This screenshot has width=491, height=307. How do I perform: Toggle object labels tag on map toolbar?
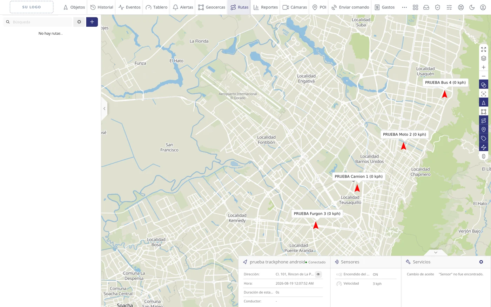pos(484,139)
